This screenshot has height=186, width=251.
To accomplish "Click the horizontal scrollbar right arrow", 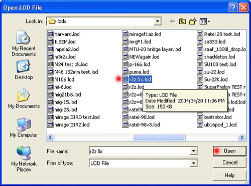I will (242, 137).
